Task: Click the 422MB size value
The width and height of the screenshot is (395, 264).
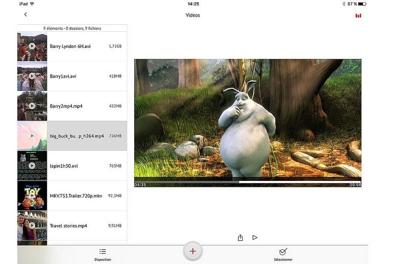Action: 115,106
